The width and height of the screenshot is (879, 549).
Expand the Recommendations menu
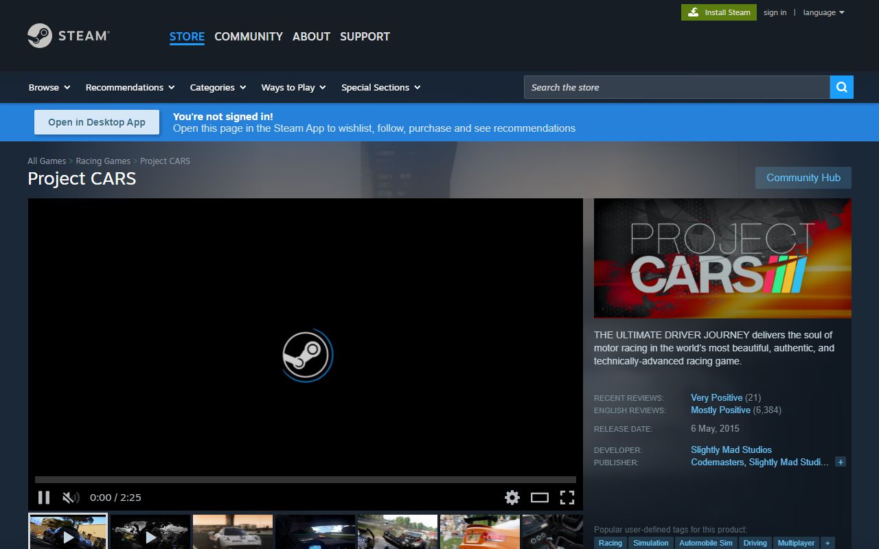130,87
